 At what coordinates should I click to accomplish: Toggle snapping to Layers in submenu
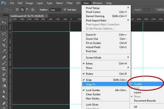tap(147, 92)
